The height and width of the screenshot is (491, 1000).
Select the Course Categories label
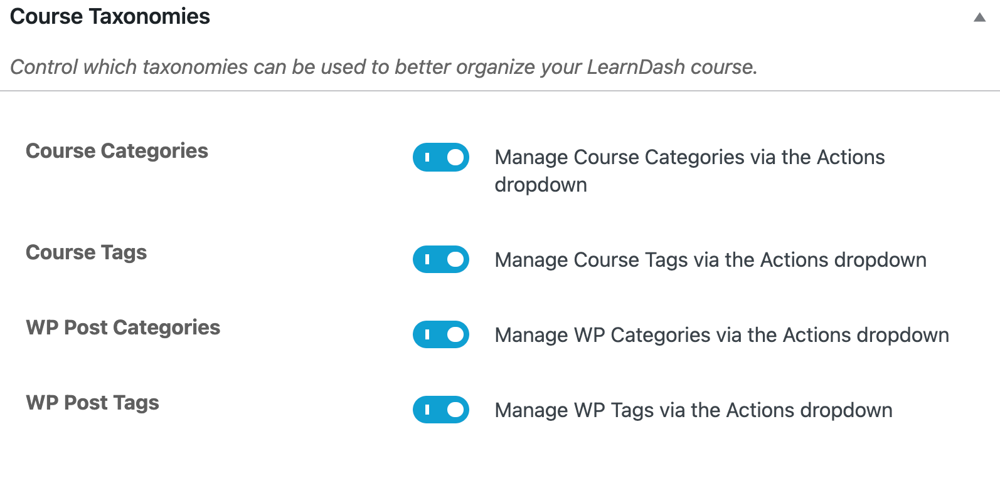pos(117,151)
